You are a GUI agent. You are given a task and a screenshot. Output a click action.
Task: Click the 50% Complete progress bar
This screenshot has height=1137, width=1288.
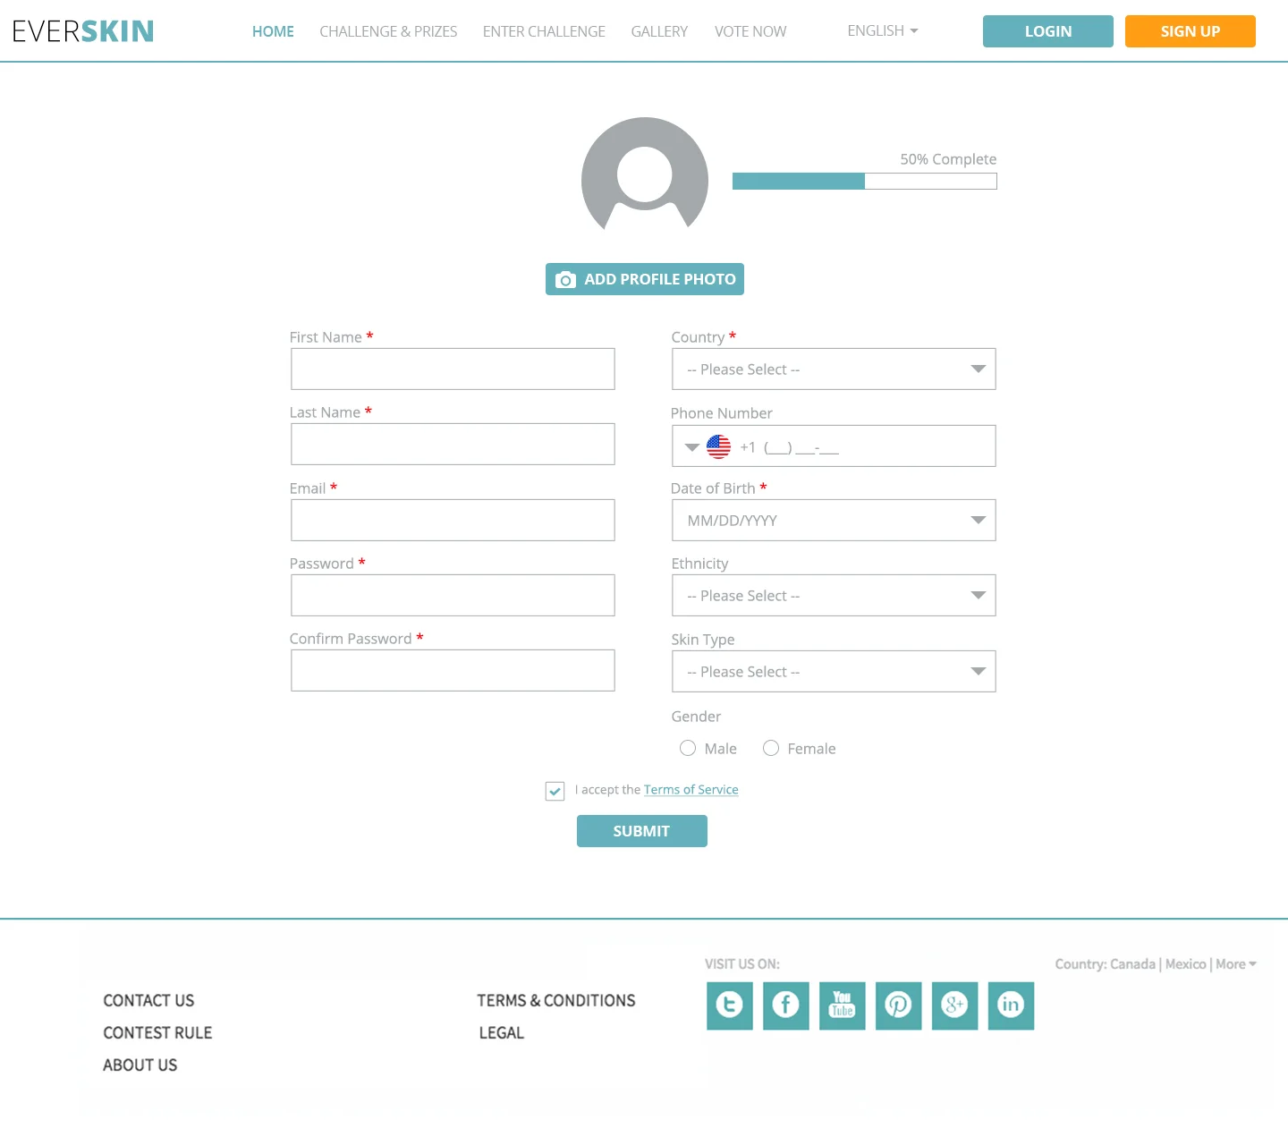(x=865, y=182)
